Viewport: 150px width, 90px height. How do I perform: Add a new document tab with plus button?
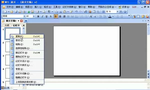pyautogui.click(x=26, y=21)
